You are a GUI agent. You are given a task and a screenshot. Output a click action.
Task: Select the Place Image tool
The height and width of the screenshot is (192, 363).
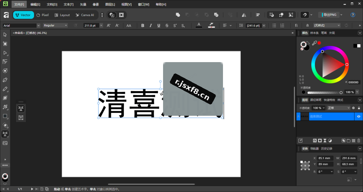pyautogui.click(x=5, y=143)
